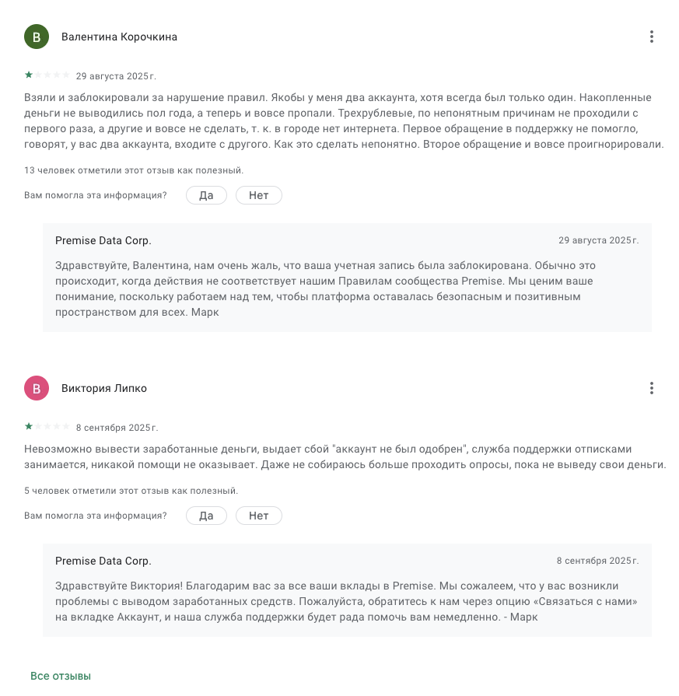Click the 29 августа 2025 г. date beside Валентина's stars

116,76
